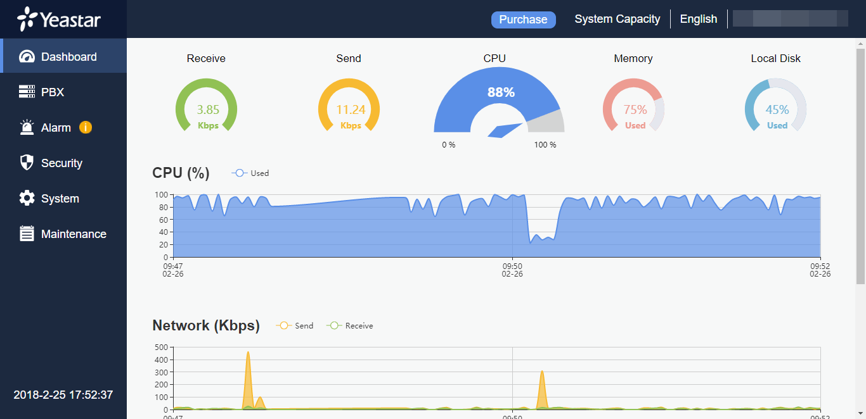Click the blurred user account area
The height and width of the screenshot is (419, 866).
point(791,18)
